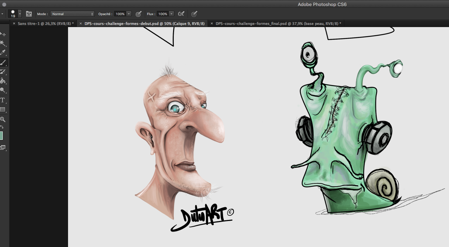Select the History Brush tool
This screenshot has width=449, height=247.
pos(3,72)
